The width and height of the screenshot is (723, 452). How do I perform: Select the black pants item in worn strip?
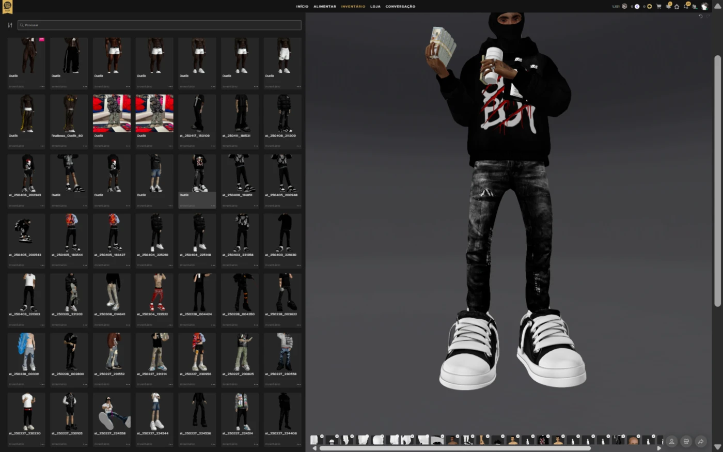pyautogui.click(x=618, y=440)
